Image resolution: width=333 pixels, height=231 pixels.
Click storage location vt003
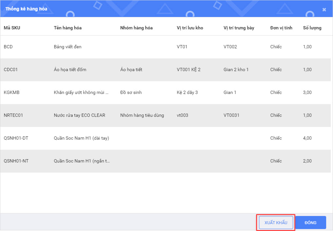[182, 115]
